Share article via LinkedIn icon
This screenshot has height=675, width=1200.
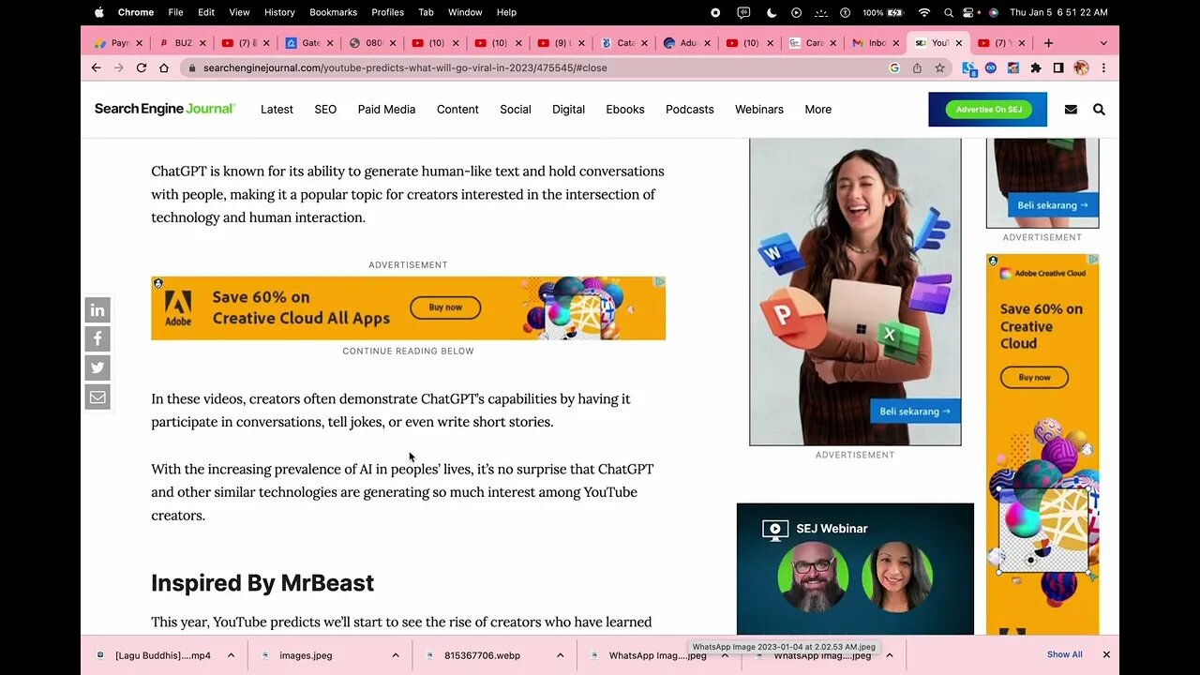[x=97, y=309]
